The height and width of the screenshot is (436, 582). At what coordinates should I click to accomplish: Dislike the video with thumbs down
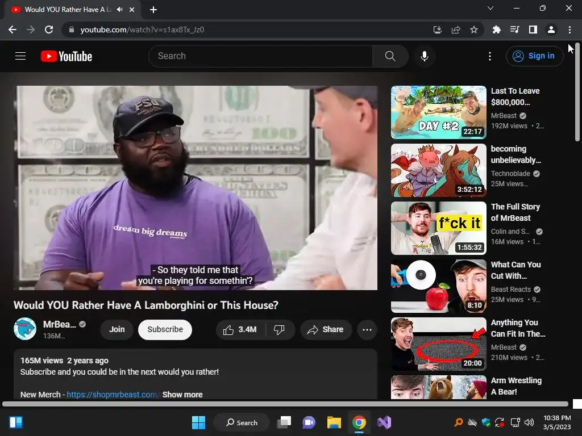279,329
